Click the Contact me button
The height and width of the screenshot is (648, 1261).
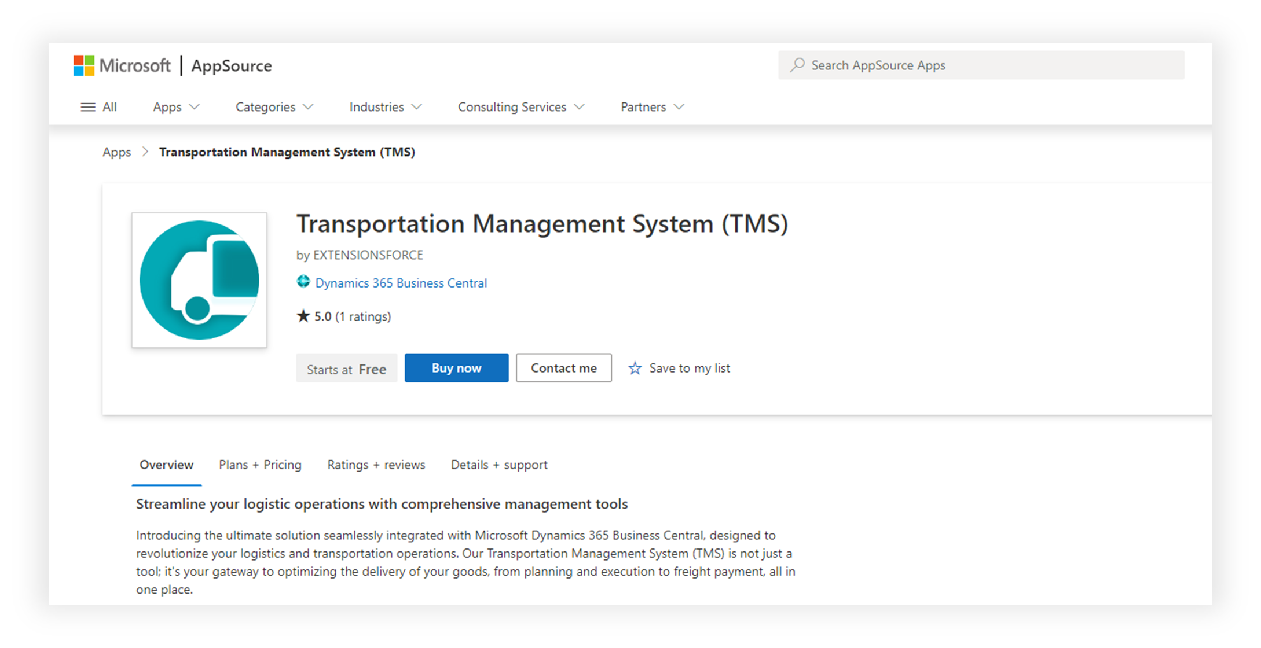pos(563,367)
